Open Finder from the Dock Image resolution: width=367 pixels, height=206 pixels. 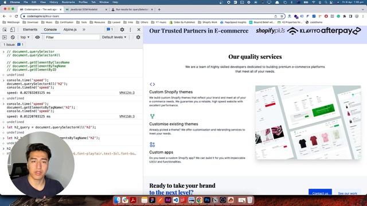coord(117,200)
